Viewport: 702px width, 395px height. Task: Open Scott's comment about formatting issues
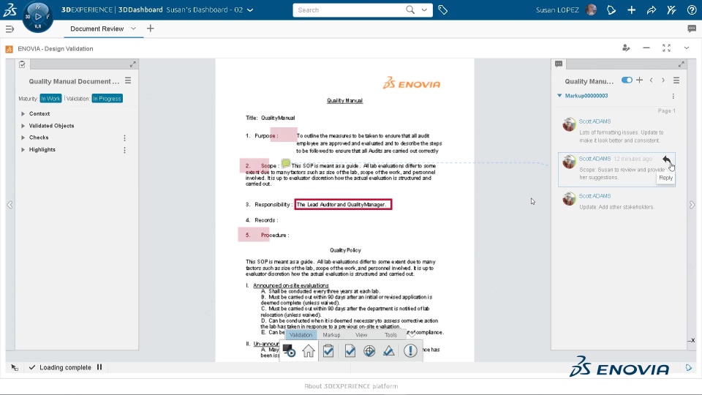point(618,131)
